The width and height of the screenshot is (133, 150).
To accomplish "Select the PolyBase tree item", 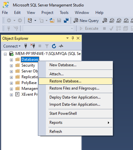I will click(29, 83).
